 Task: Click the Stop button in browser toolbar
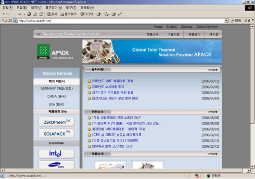pyautogui.click(x=29, y=14)
